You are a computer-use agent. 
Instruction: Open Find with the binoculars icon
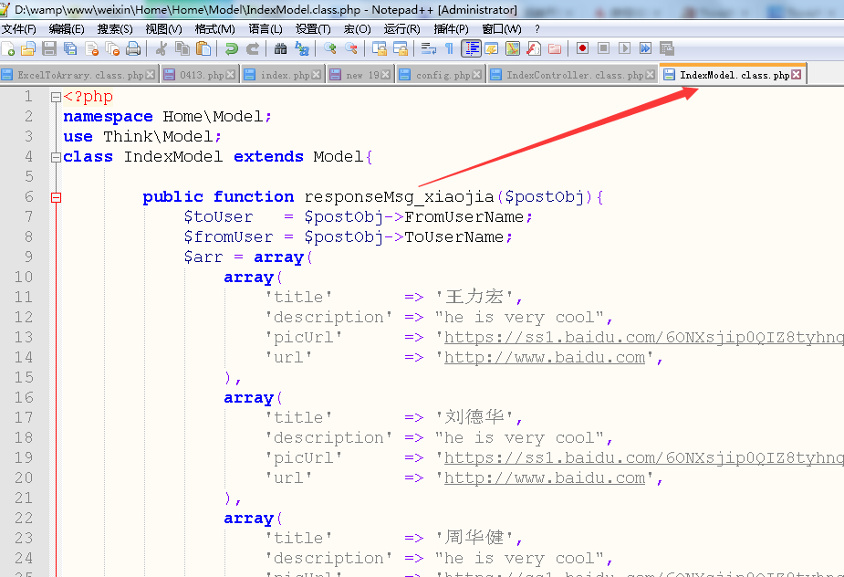(280, 48)
